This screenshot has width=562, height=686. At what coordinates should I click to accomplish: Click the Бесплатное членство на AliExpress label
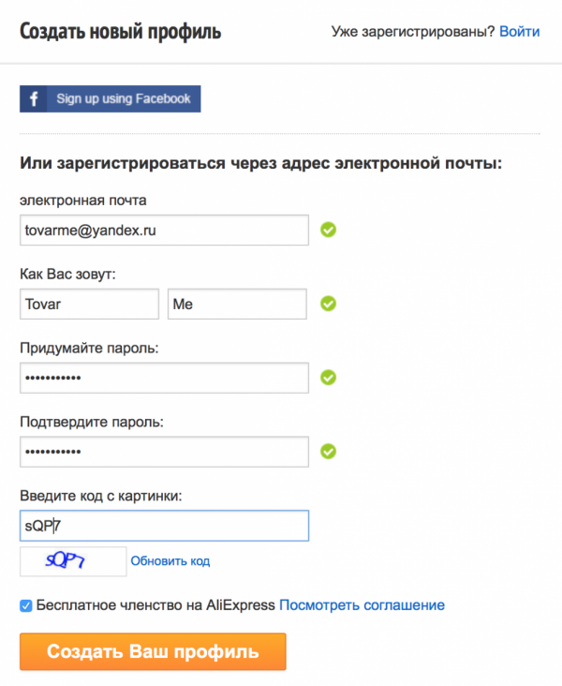(155, 605)
